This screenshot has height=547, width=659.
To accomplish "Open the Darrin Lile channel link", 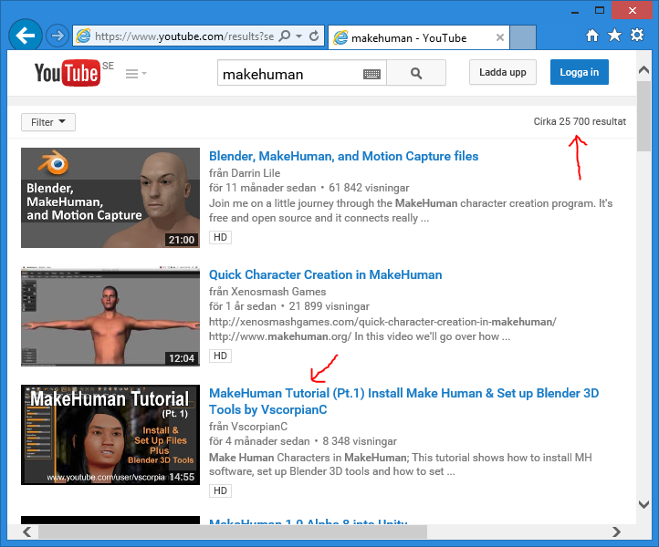I will (x=256, y=173).
